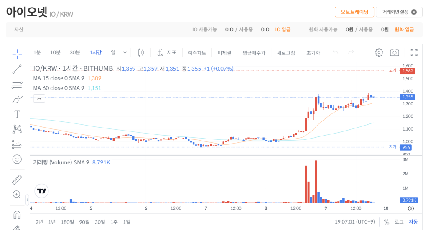This screenshot has width=428, height=239.
Task: Select the ruler measure tool
Action: 17,180
